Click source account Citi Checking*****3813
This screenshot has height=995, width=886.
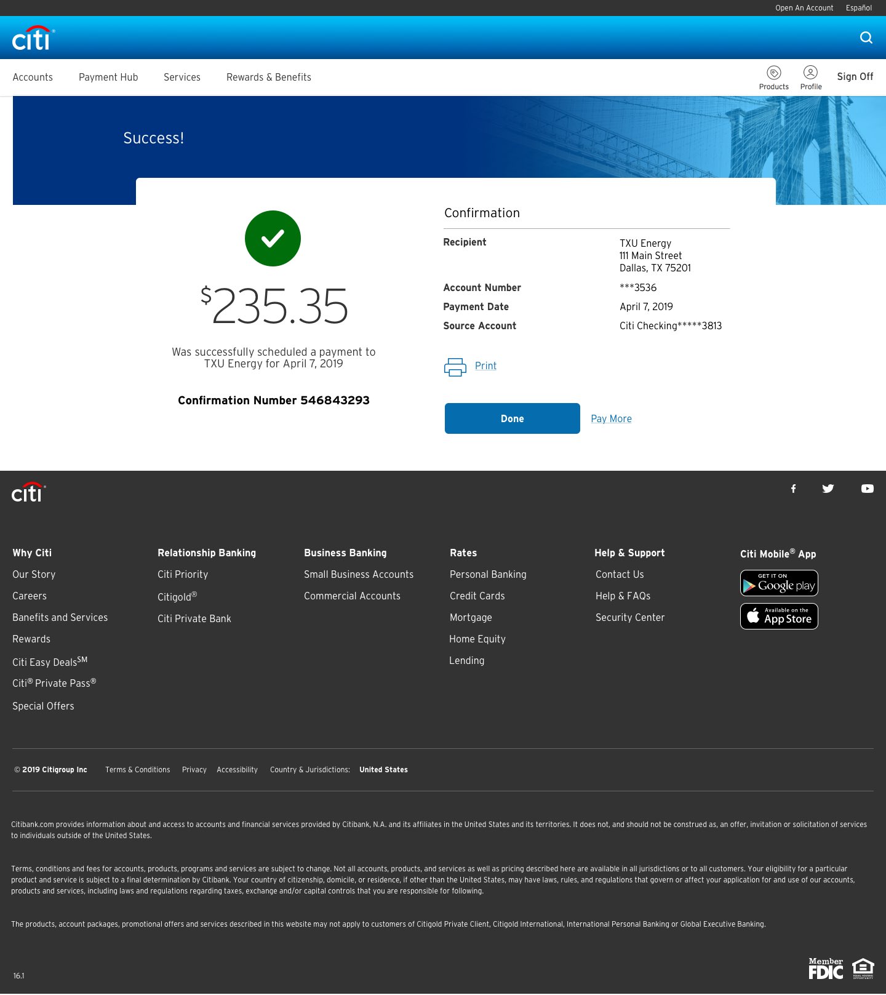point(671,326)
